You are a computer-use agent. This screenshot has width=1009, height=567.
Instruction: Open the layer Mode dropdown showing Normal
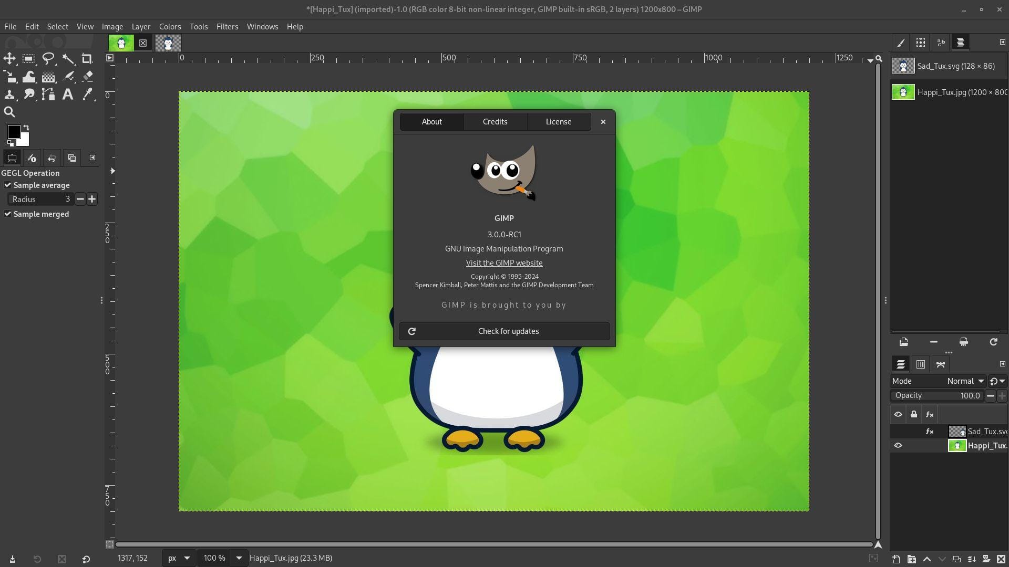click(x=964, y=381)
